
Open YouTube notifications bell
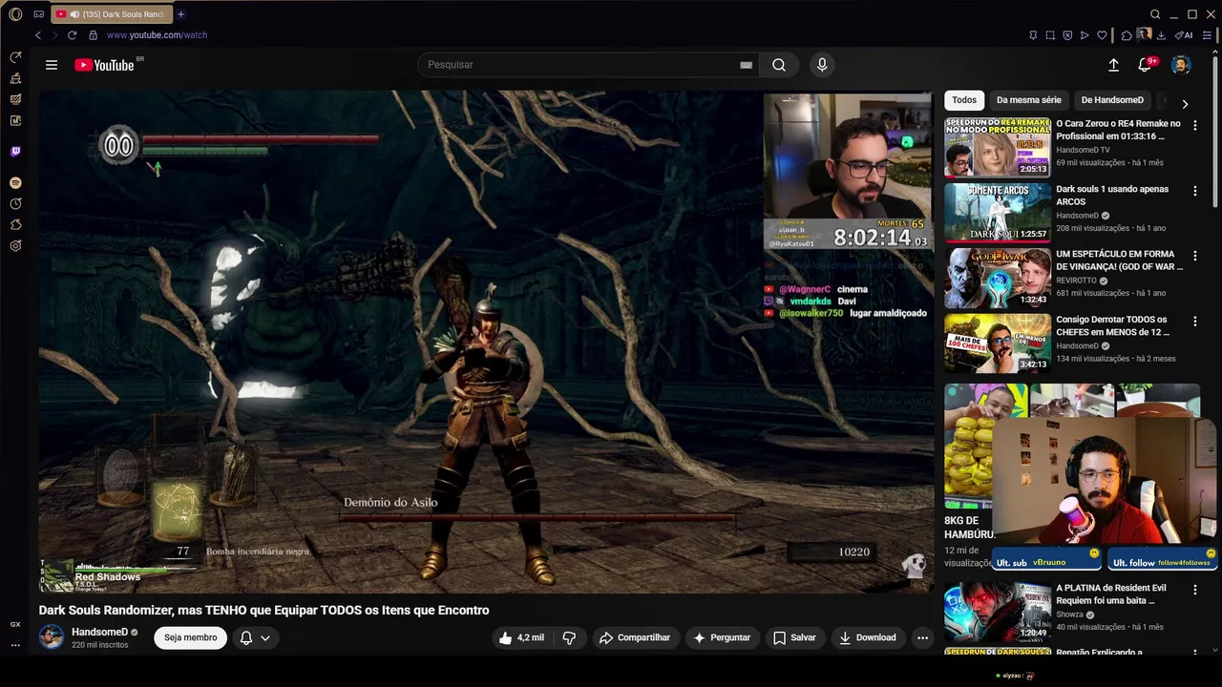[x=1145, y=65]
